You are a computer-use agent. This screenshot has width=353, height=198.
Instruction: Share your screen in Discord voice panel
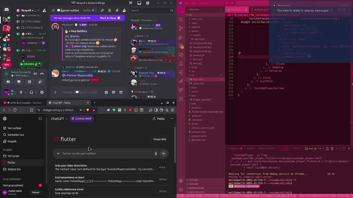tap(19, 82)
